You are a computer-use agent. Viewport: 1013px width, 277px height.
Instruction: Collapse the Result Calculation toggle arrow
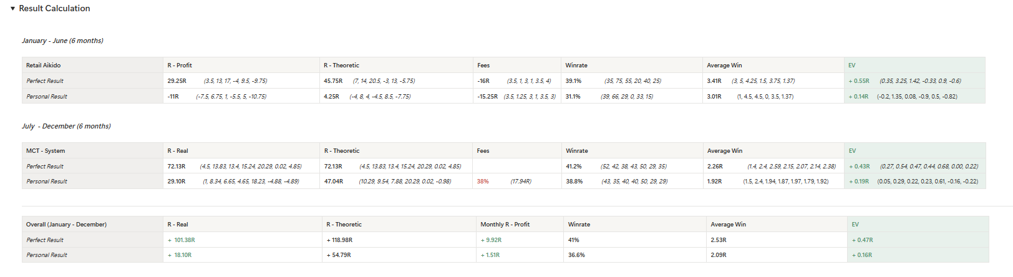coord(12,9)
